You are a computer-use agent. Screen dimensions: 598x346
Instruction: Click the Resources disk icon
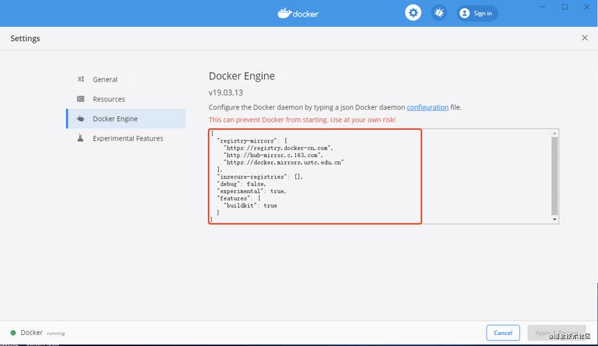click(x=80, y=99)
